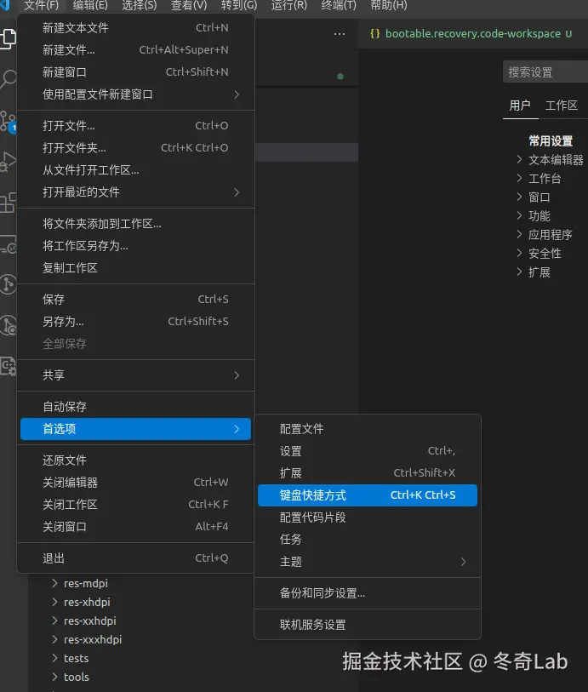This screenshot has width=588, height=692.
Task: Choose 新建文件... menu entry
Action: tap(135, 50)
